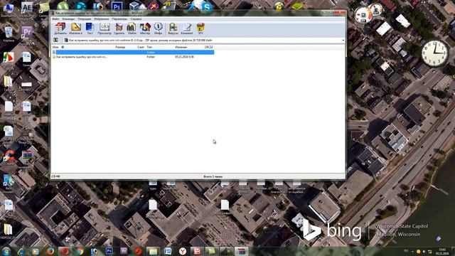
Task: Switch to WinRAR taskbar button
Action: 241,251
